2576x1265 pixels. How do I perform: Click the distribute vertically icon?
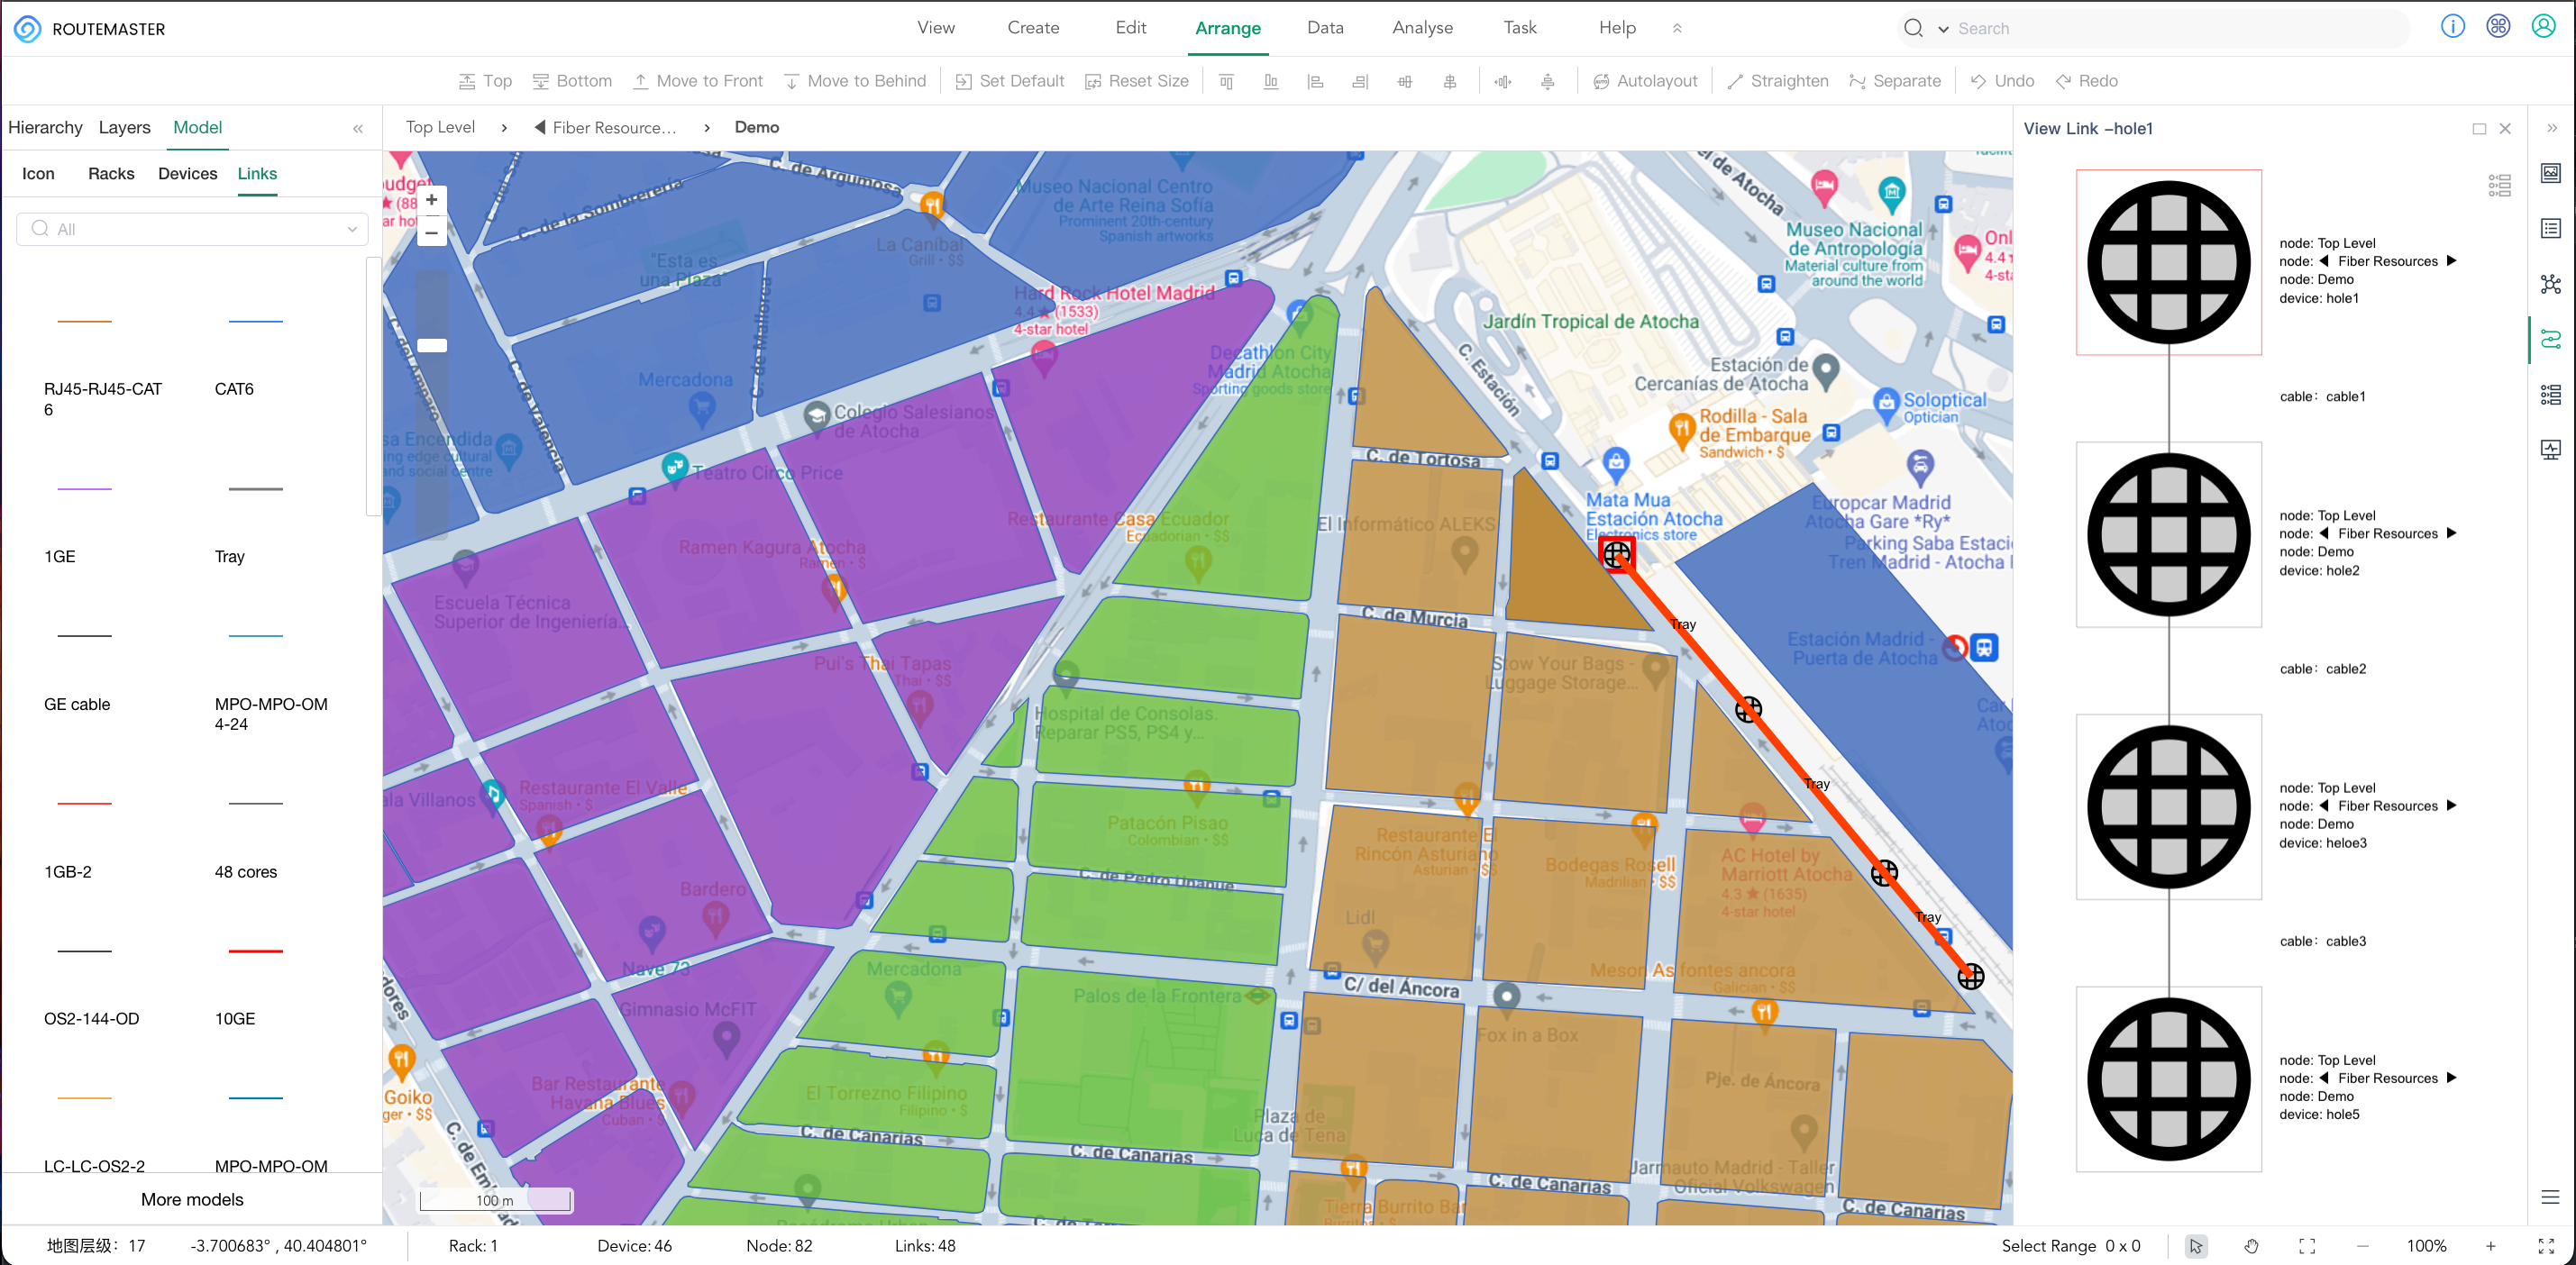(x=1547, y=81)
